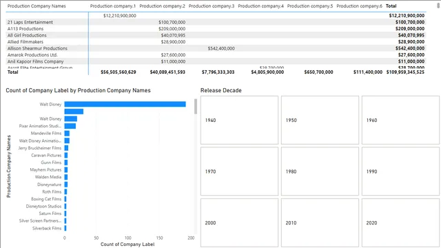Sort by Production Company Names column header
This screenshot has height=248, width=441.
point(37,6)
